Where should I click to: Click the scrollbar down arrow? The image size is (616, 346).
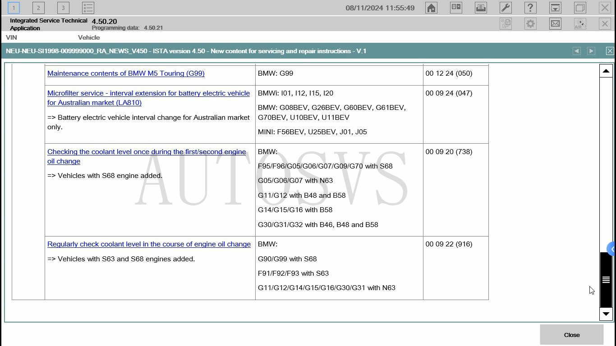(x=606, y=314)
